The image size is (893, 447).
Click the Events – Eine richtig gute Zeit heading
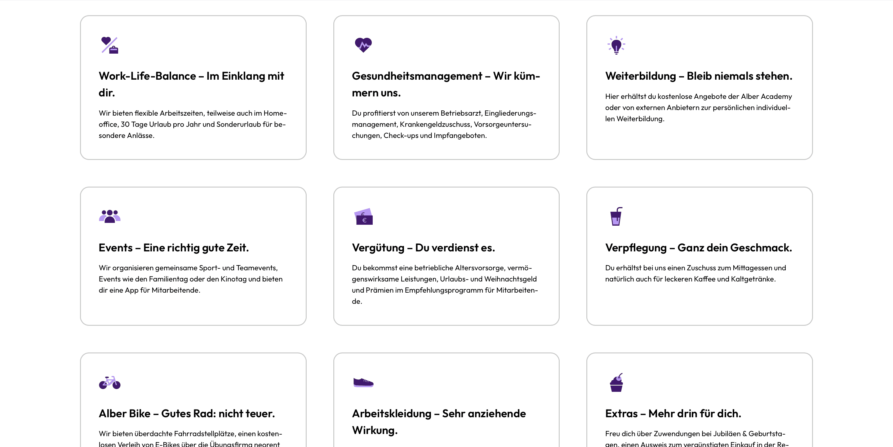click(174, 247)
